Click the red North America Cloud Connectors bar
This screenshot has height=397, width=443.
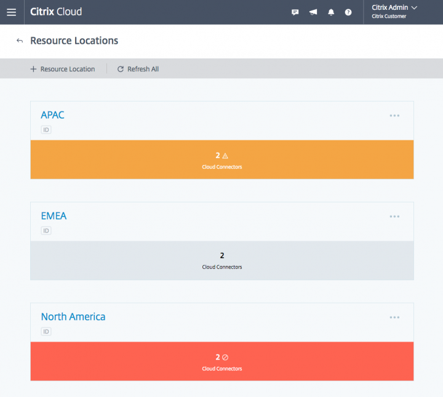221,361
